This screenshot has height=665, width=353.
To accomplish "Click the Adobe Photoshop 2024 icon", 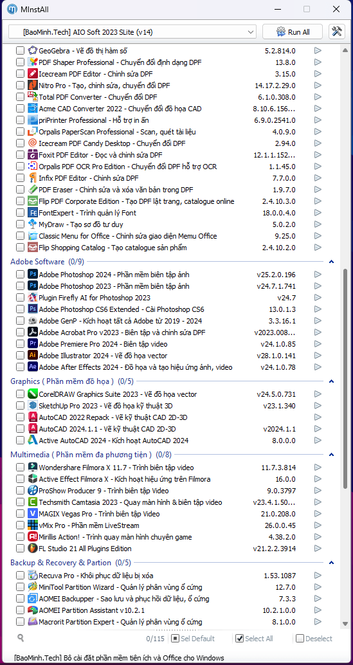I will [33, 275].
